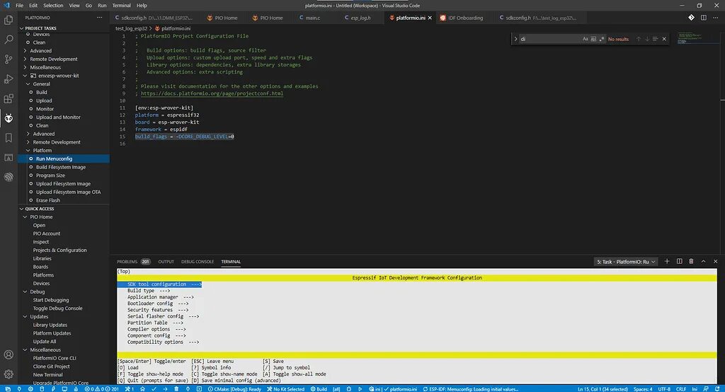Screen dimensions: 725x392
Task: Collapse the env:esp-wrover-kit tree node
Action: point(25,75)
